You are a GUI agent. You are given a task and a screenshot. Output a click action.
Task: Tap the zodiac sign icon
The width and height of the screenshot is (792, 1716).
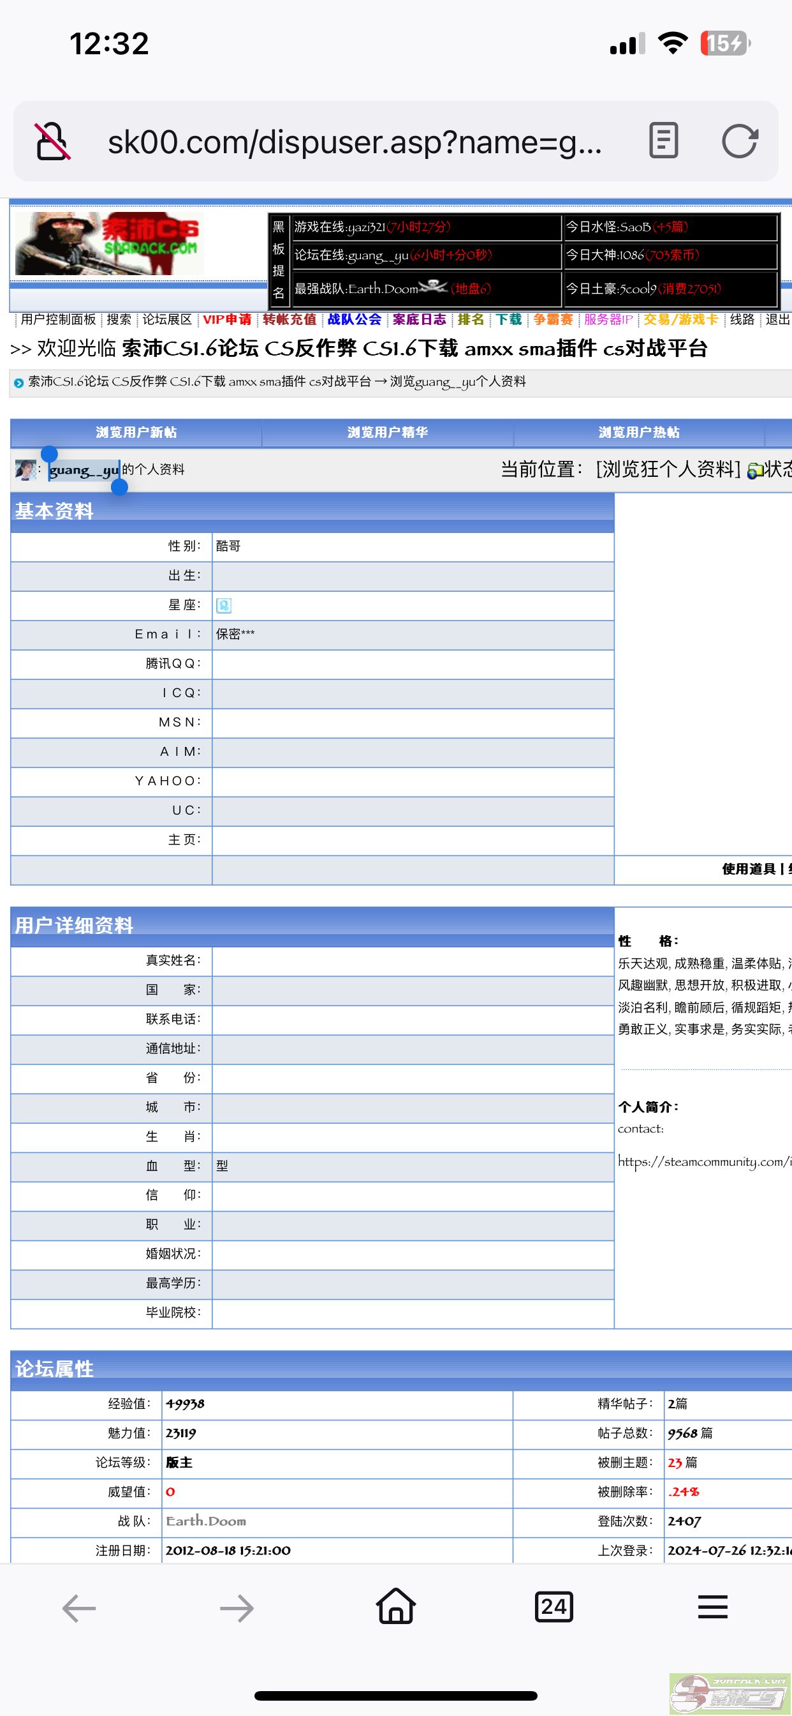pyautogui.click(x=224, y=606)
